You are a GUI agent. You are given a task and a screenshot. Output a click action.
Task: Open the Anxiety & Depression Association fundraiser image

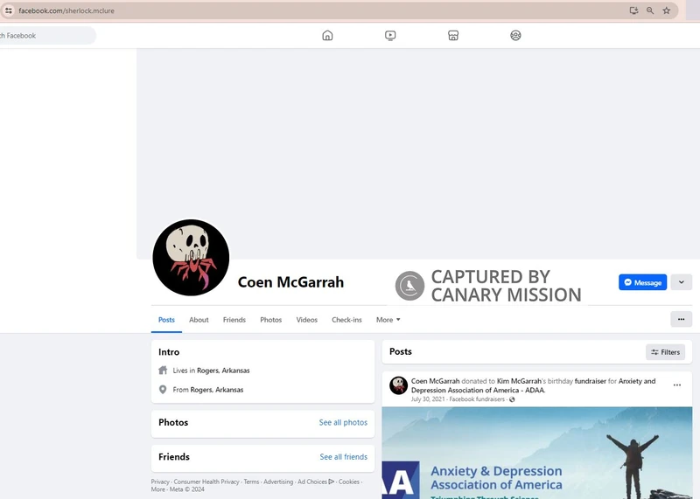tap(537, 453)
